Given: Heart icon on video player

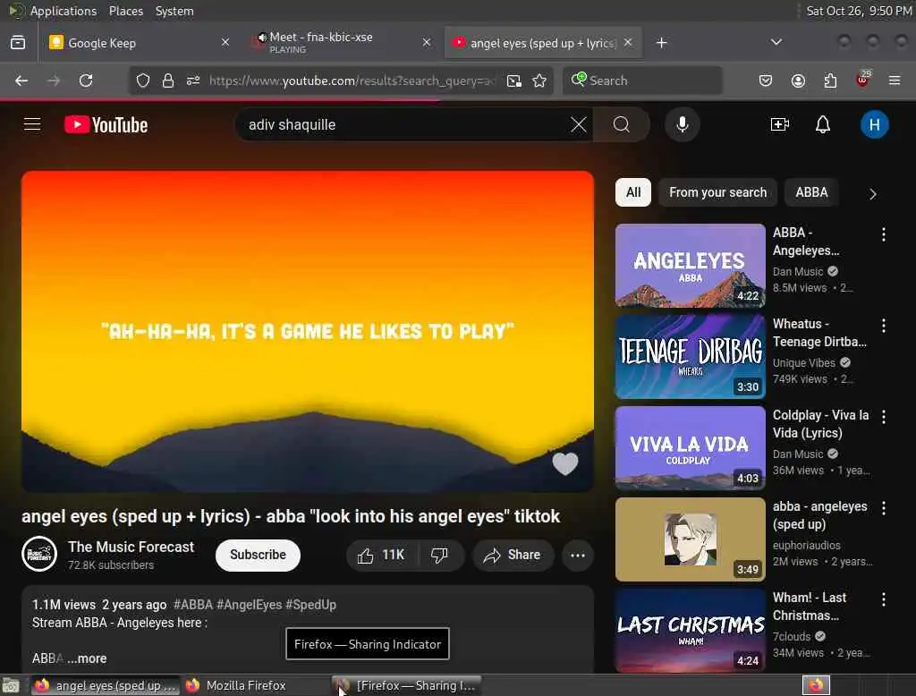Looking at the screenshot, I should click(x=565, y=463).
